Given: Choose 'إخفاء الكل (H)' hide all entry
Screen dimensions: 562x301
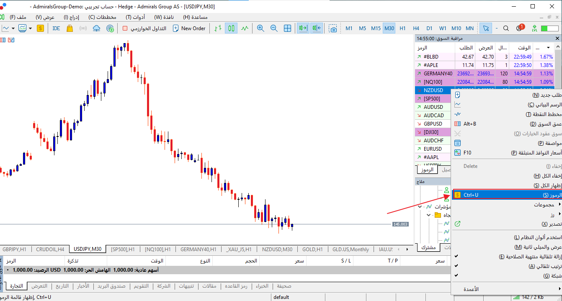Looking at the screenshot, I should [507, 176].
